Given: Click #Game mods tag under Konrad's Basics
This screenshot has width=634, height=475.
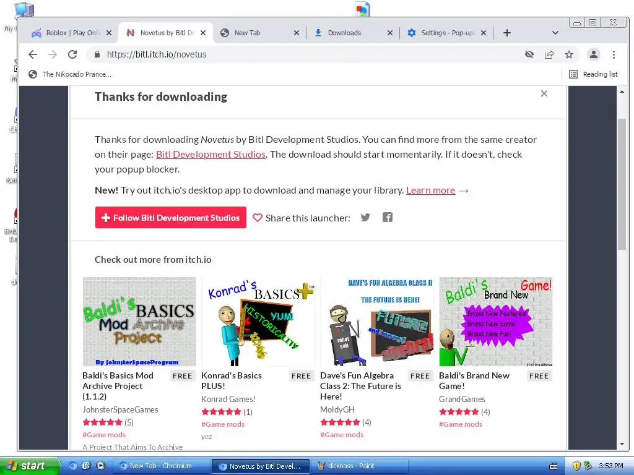Looking at the screenshot, I should point(223,424).
